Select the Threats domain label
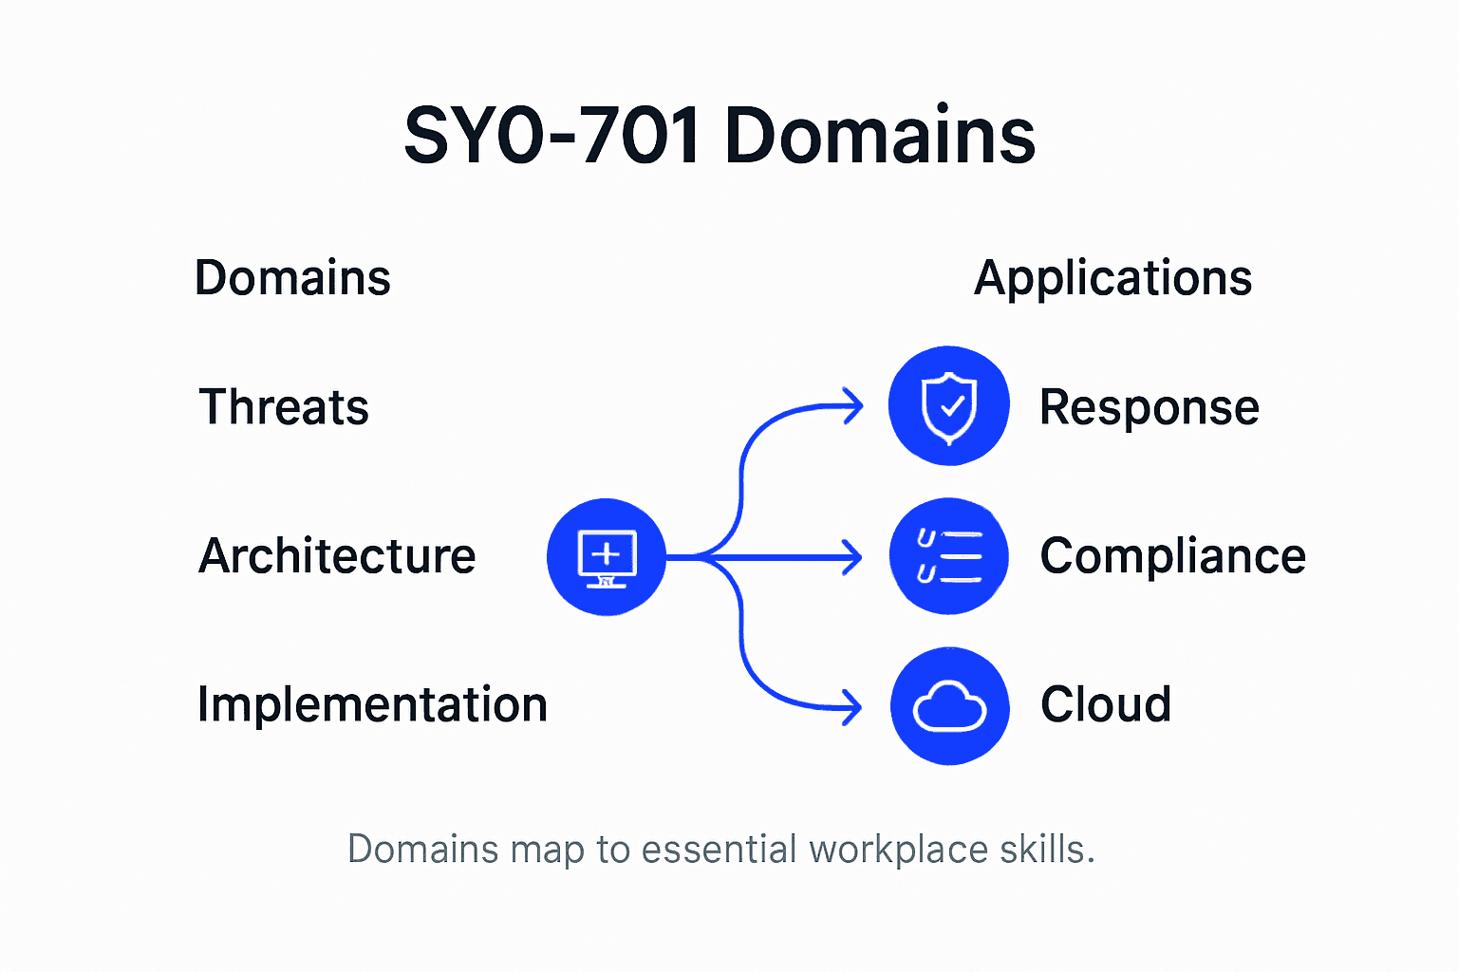 [x=283, y=406]
